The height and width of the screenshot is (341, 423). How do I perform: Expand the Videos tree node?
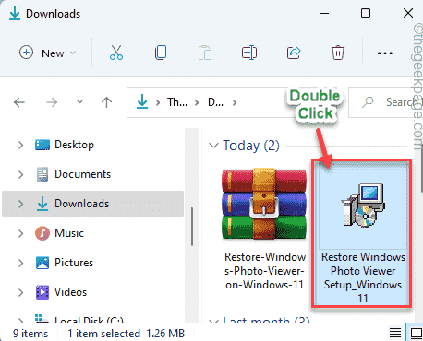(20, 292)
